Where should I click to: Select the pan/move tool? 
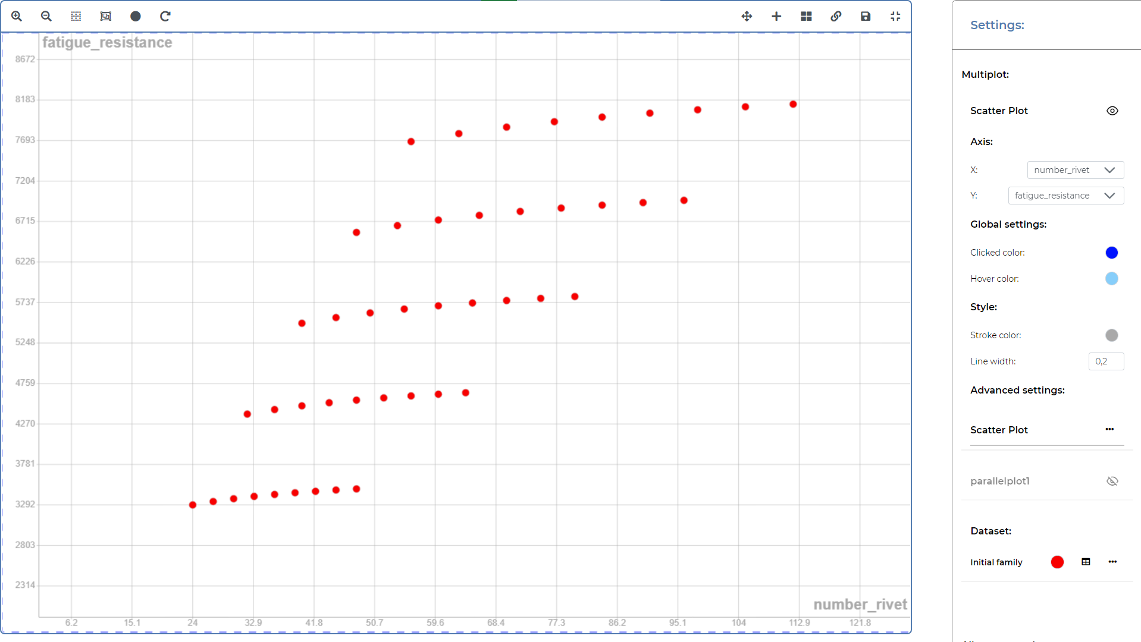[746, 16]
